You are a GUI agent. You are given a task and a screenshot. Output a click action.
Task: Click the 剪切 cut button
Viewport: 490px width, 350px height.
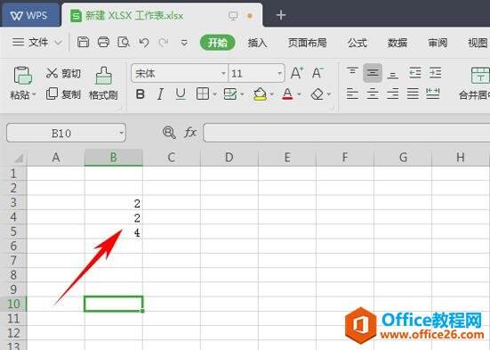pos(63,73)
